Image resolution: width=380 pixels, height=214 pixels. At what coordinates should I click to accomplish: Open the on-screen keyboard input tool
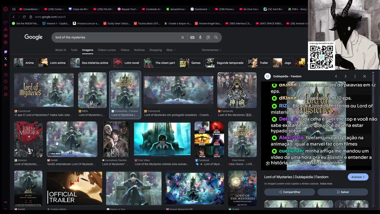[x=192, y=37]
